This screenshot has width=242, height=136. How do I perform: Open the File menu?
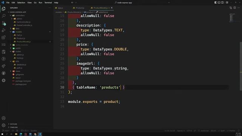tap(8, 3)
